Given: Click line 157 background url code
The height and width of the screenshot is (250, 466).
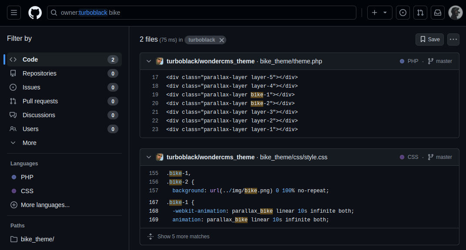Looking at the screenshot, I should (251, 191).
